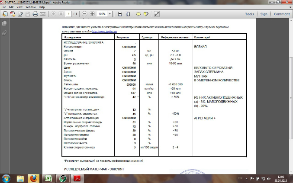Add a sticky note comment
Image resolution: width=293 pixels, height=183 pixels.
click(x=139, y=14)
